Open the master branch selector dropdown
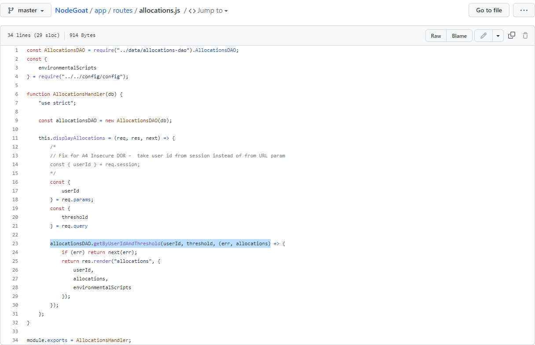Screen dimensions: 535x345 point(26,10)
